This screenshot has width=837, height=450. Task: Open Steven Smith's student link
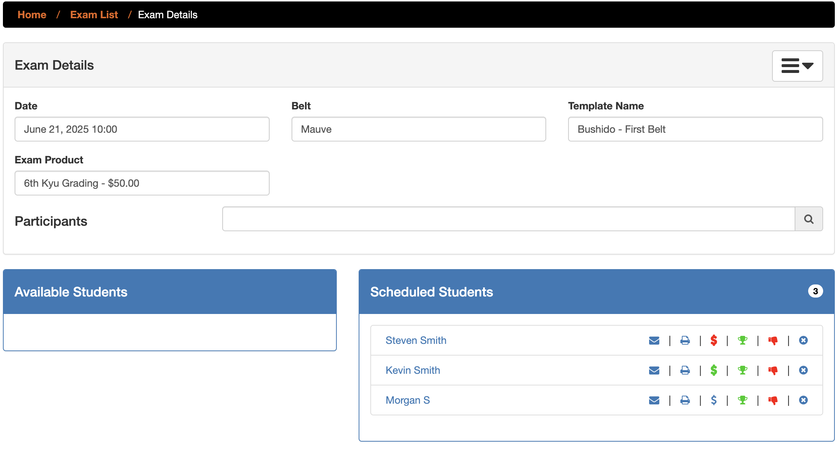tap(416, 341)
